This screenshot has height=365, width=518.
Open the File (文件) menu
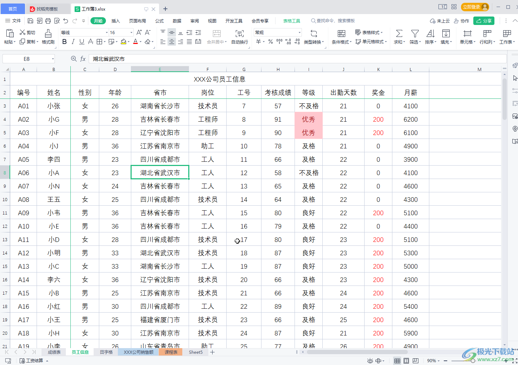pyautogui.click(x=13, y=21)
